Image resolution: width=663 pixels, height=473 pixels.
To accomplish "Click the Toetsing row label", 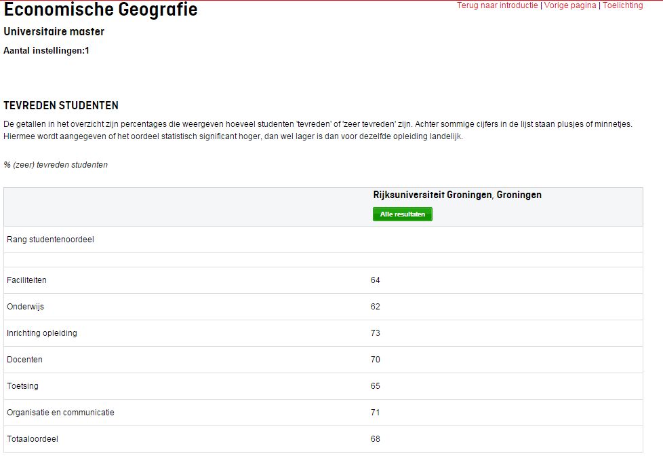I will (x=22, y=385).
